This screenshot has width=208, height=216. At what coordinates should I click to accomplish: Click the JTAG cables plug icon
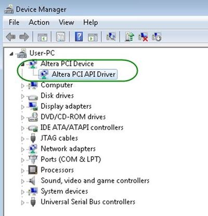pyautogui.click(x=33, y=138)
